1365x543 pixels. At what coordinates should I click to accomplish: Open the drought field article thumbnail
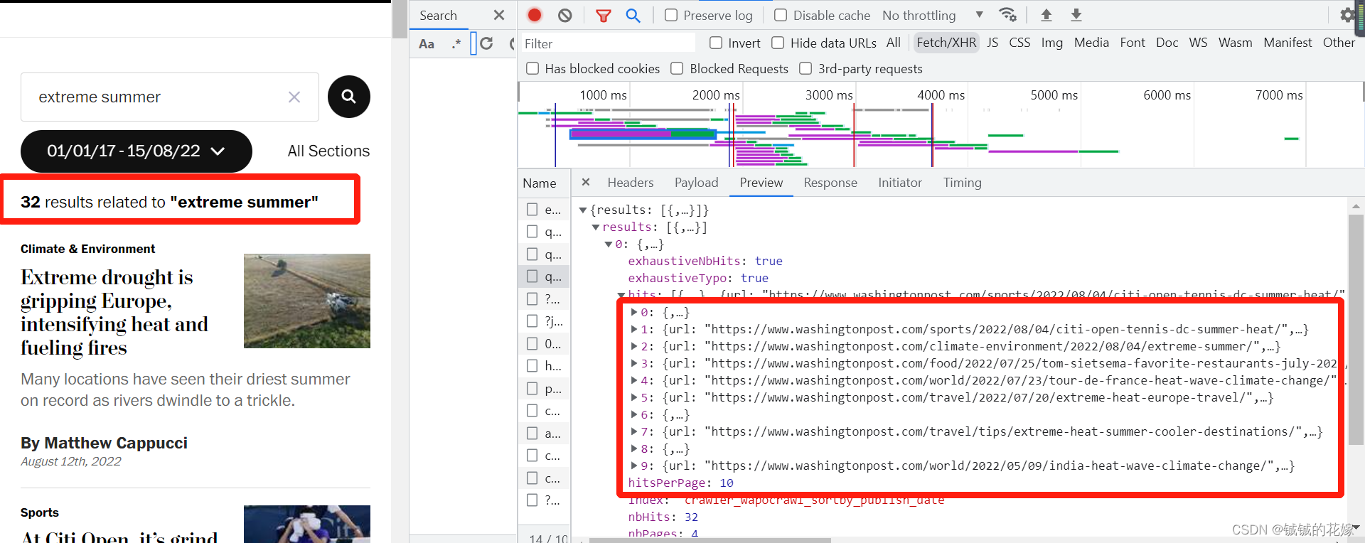[307, 301]
